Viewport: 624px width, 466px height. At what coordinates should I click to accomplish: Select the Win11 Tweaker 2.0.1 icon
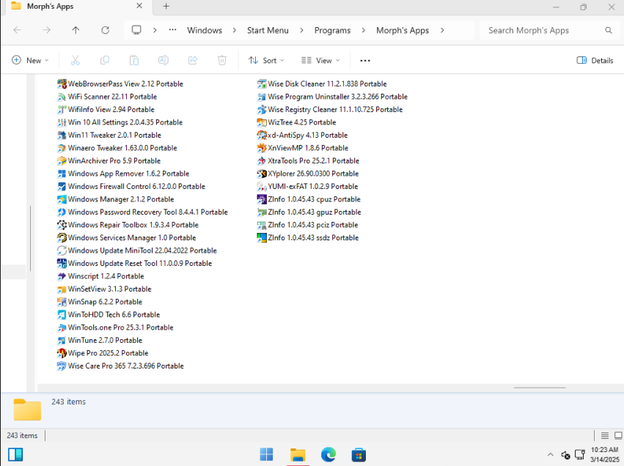(x=62, y=136)
